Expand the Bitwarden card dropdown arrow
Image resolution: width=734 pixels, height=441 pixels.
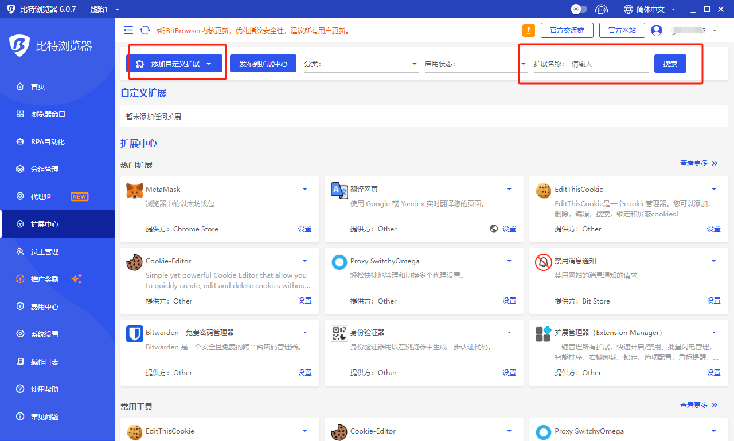[x=304, y=332]
